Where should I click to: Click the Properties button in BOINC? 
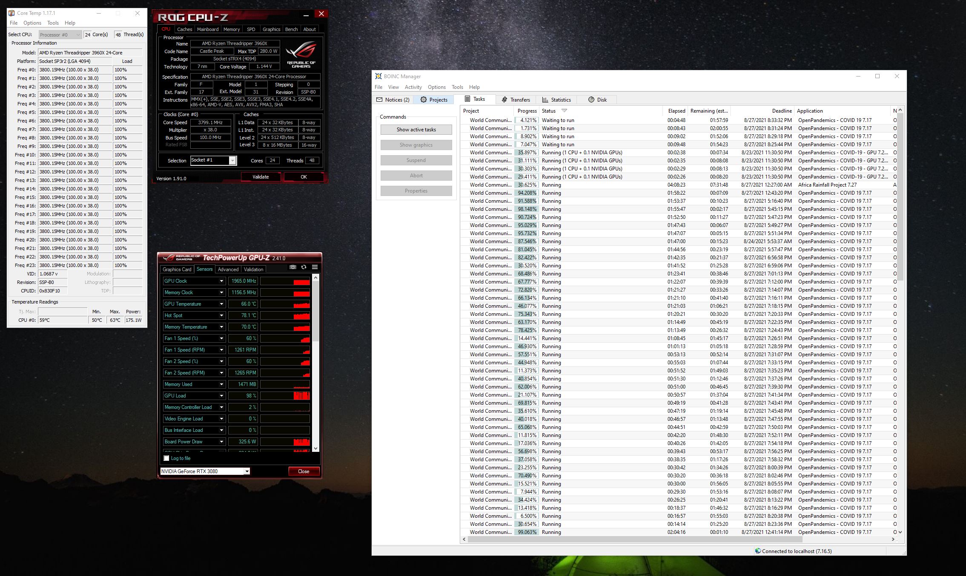point(416,191)
